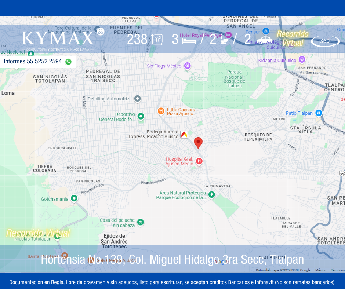Open the Términos link on the map
Viewport: 345px width, 289px height.
[338, 270]
